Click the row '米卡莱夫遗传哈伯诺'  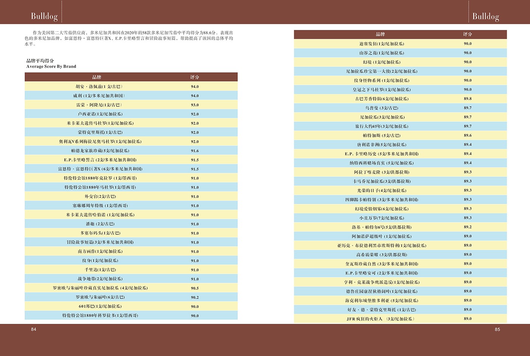pyautogui.click(x=131, y=215)
